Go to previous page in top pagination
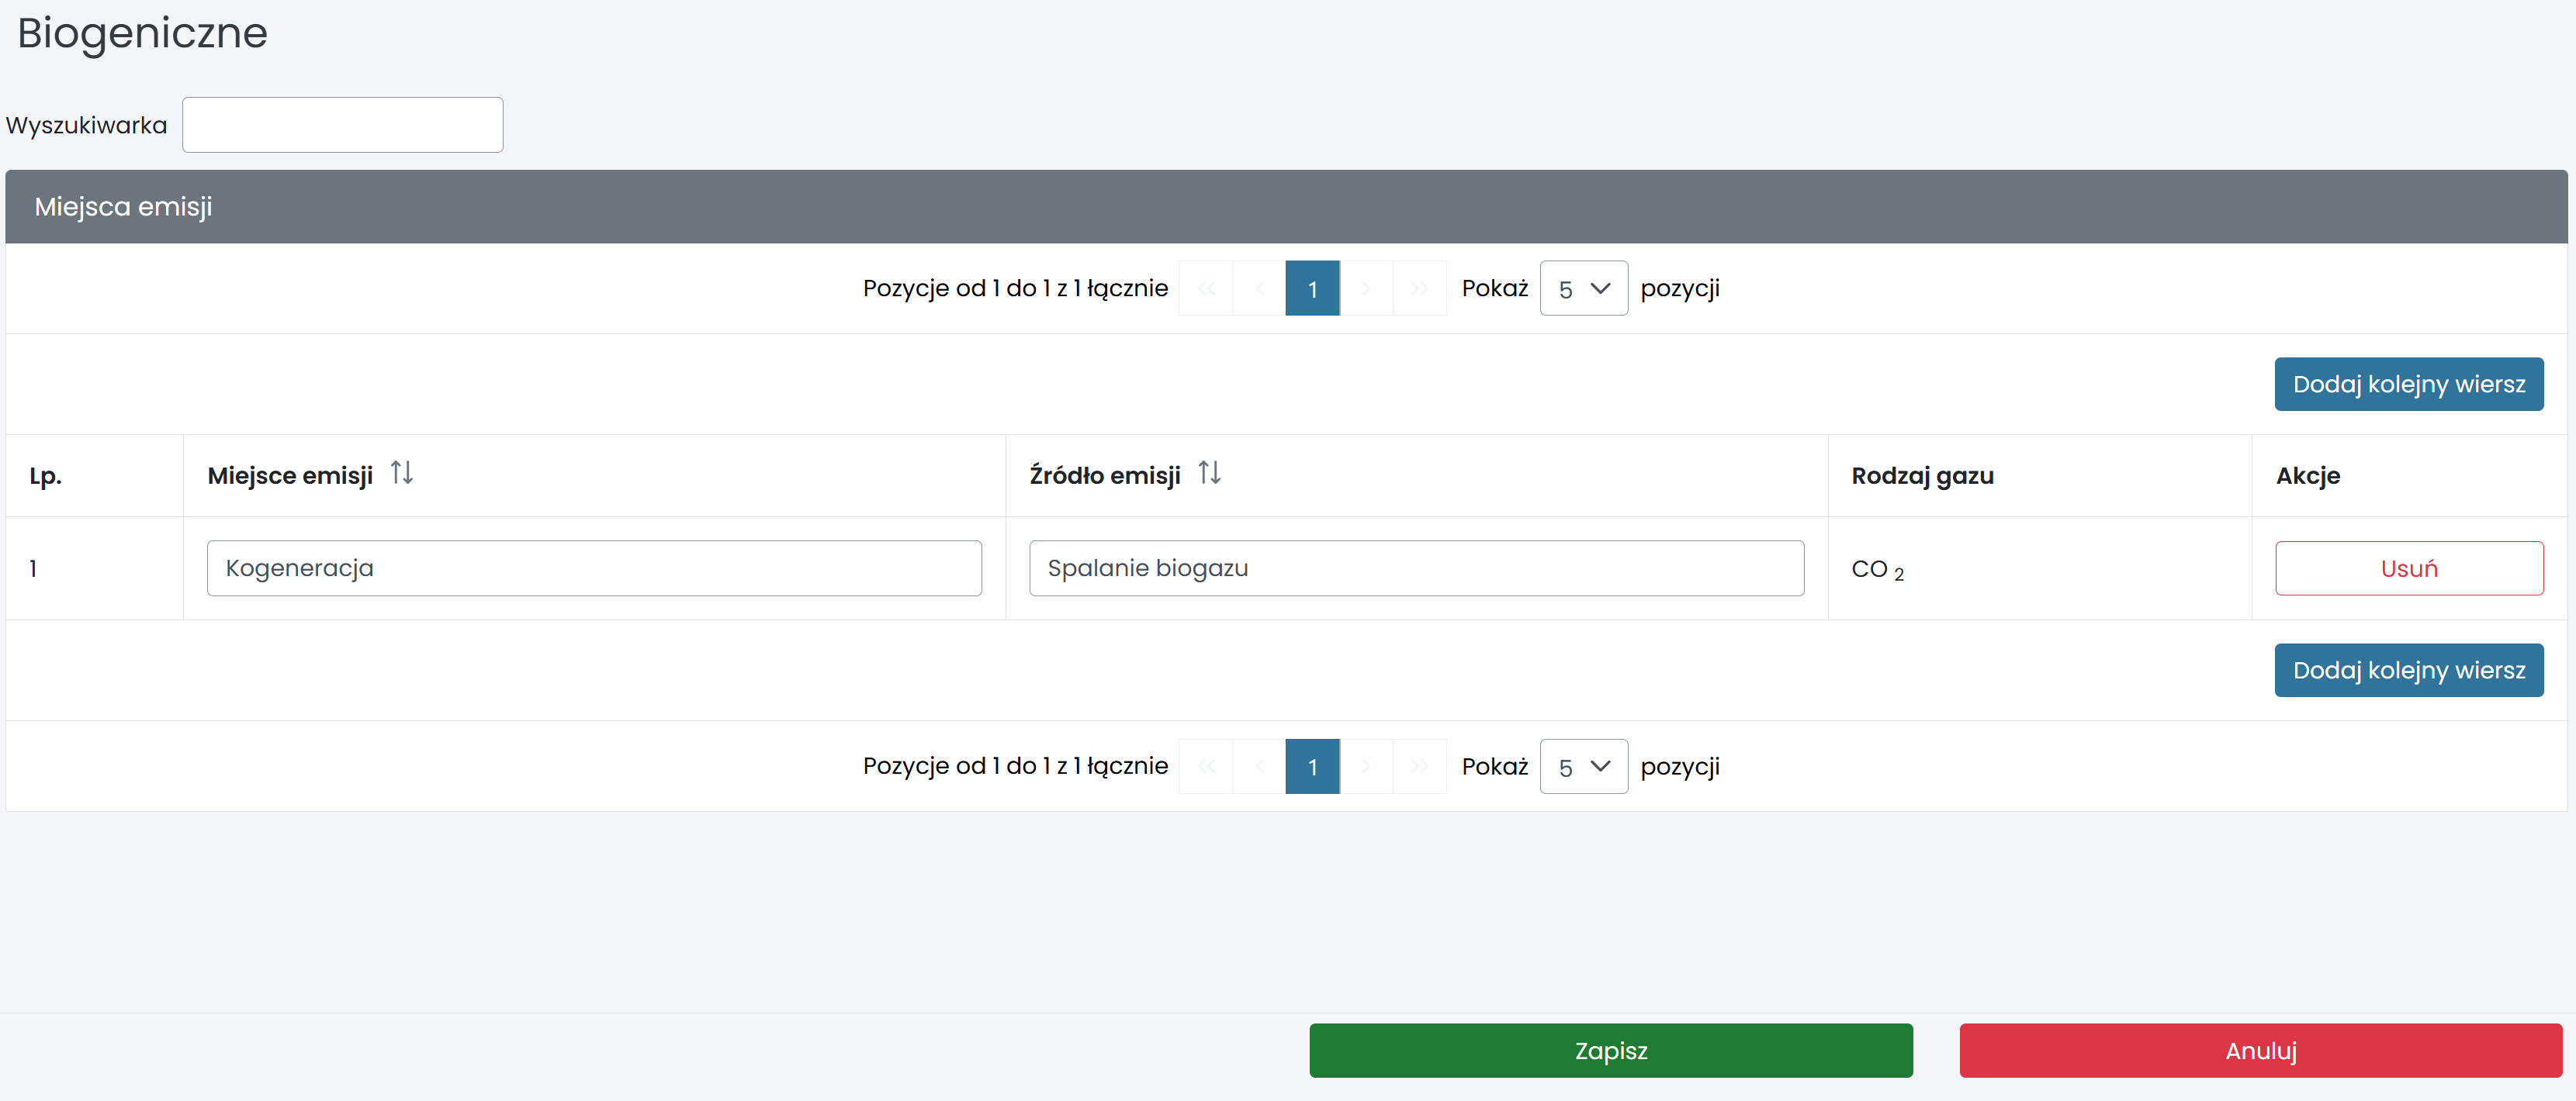 pos(1259,288)
